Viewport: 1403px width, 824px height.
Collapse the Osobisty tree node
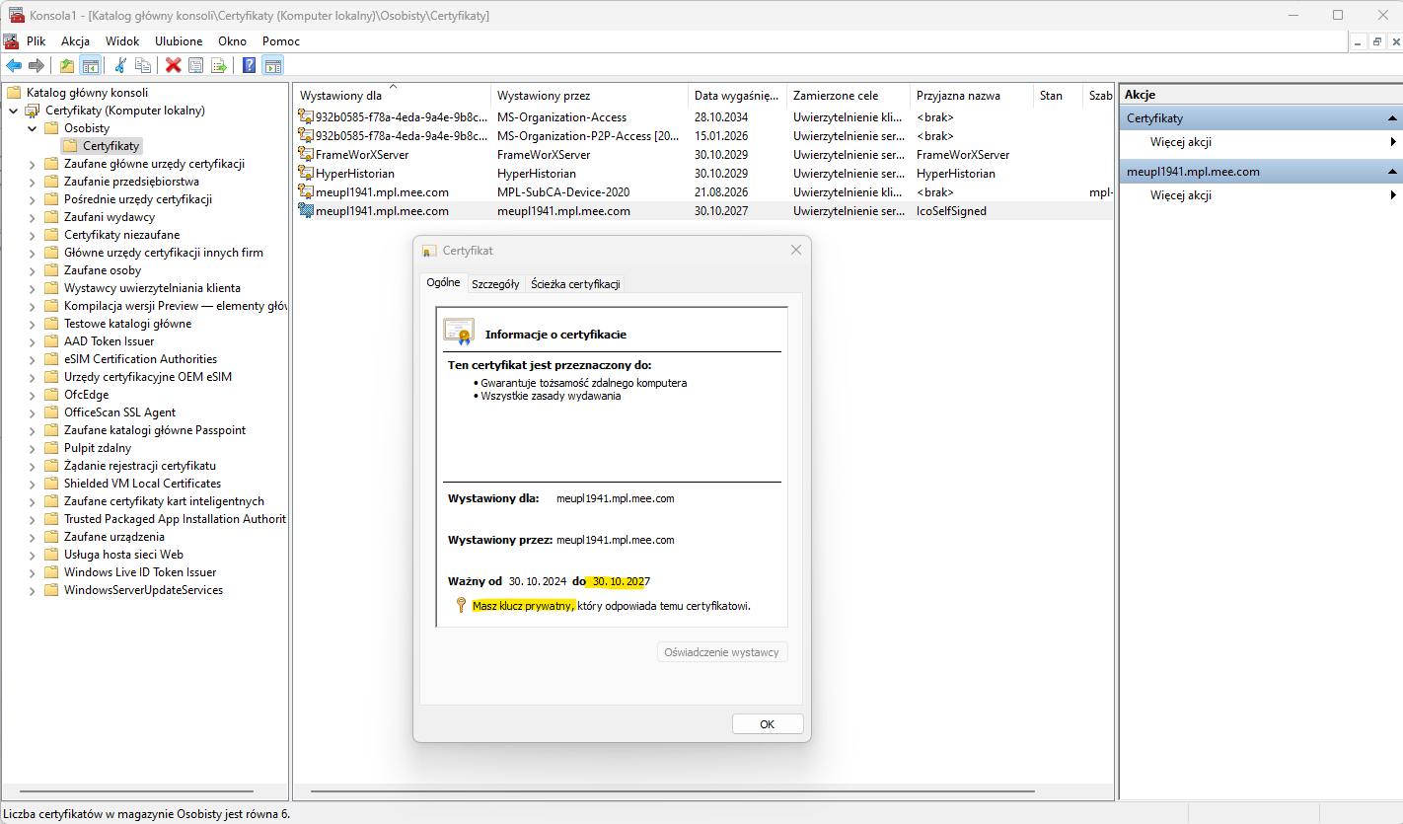coord(33,128)
